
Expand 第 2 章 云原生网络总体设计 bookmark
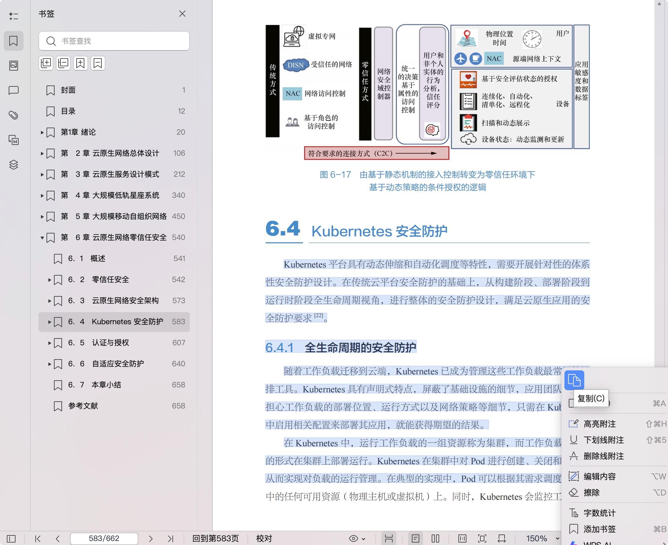42,154
